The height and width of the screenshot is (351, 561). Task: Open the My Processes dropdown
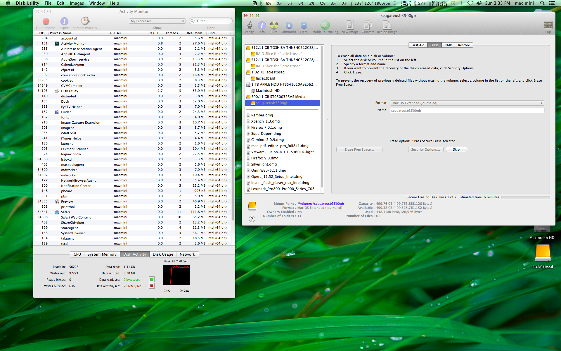pyautogui.click(x=157, y=21)
